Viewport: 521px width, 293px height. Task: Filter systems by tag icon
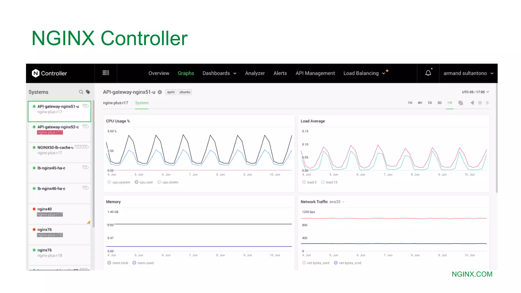[x=88, y=92]
